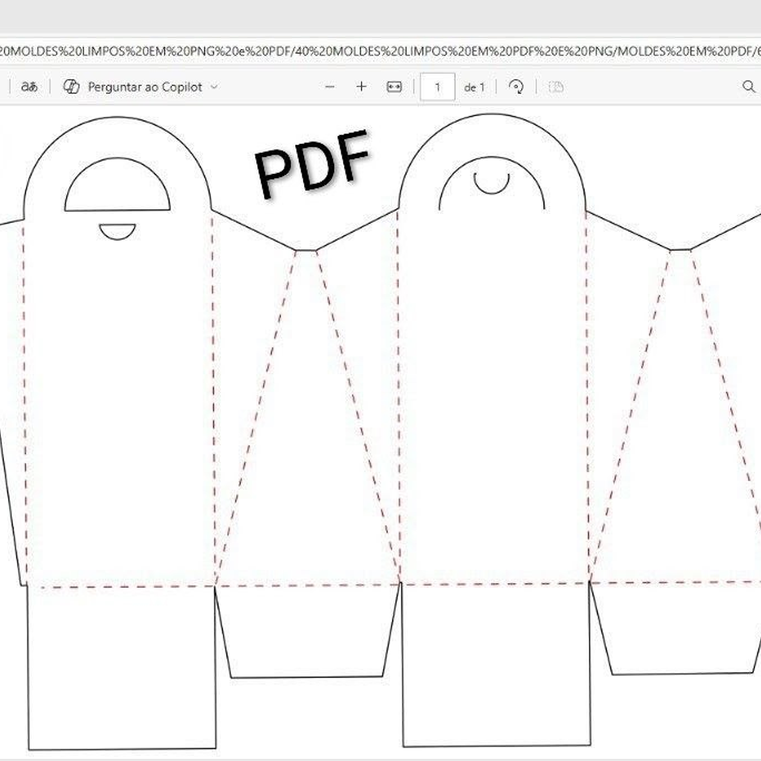Click the 'de 1' page count label

point(474,86)
